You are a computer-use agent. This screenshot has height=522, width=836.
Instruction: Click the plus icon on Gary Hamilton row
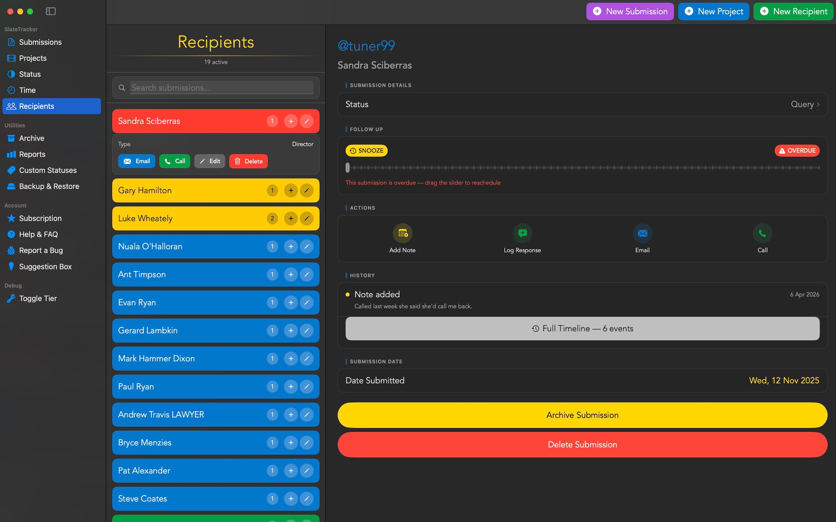(x=291, y=191)
